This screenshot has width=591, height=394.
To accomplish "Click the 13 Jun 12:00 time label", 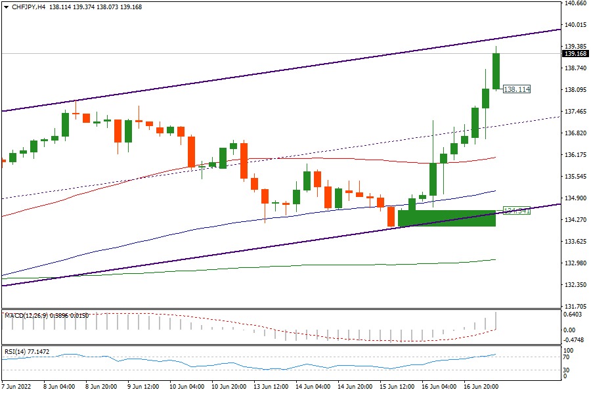I will click(270, 387).
